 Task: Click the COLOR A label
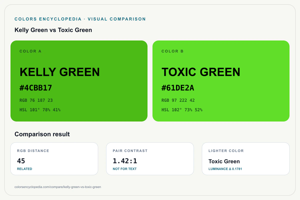[30, 51]
